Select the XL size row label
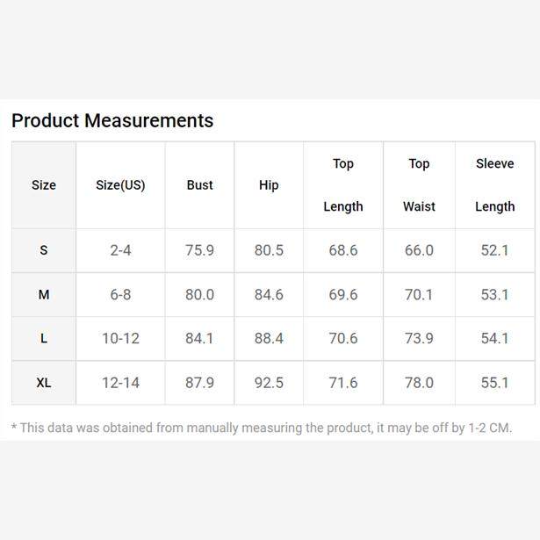The height and width of the screenshot is (540, 540). tap(44, 383)
